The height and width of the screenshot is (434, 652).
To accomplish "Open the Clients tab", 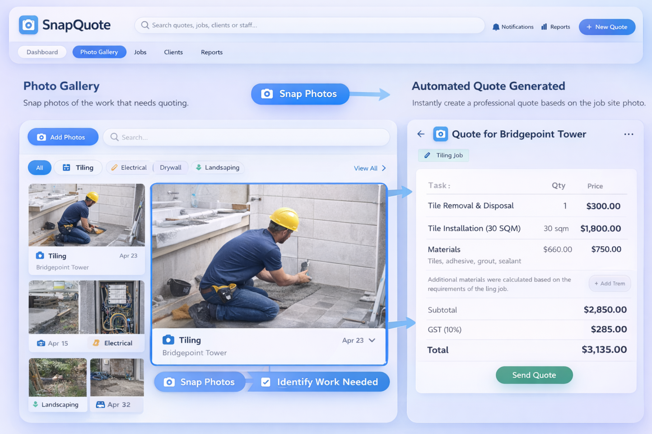I will 173,52.
